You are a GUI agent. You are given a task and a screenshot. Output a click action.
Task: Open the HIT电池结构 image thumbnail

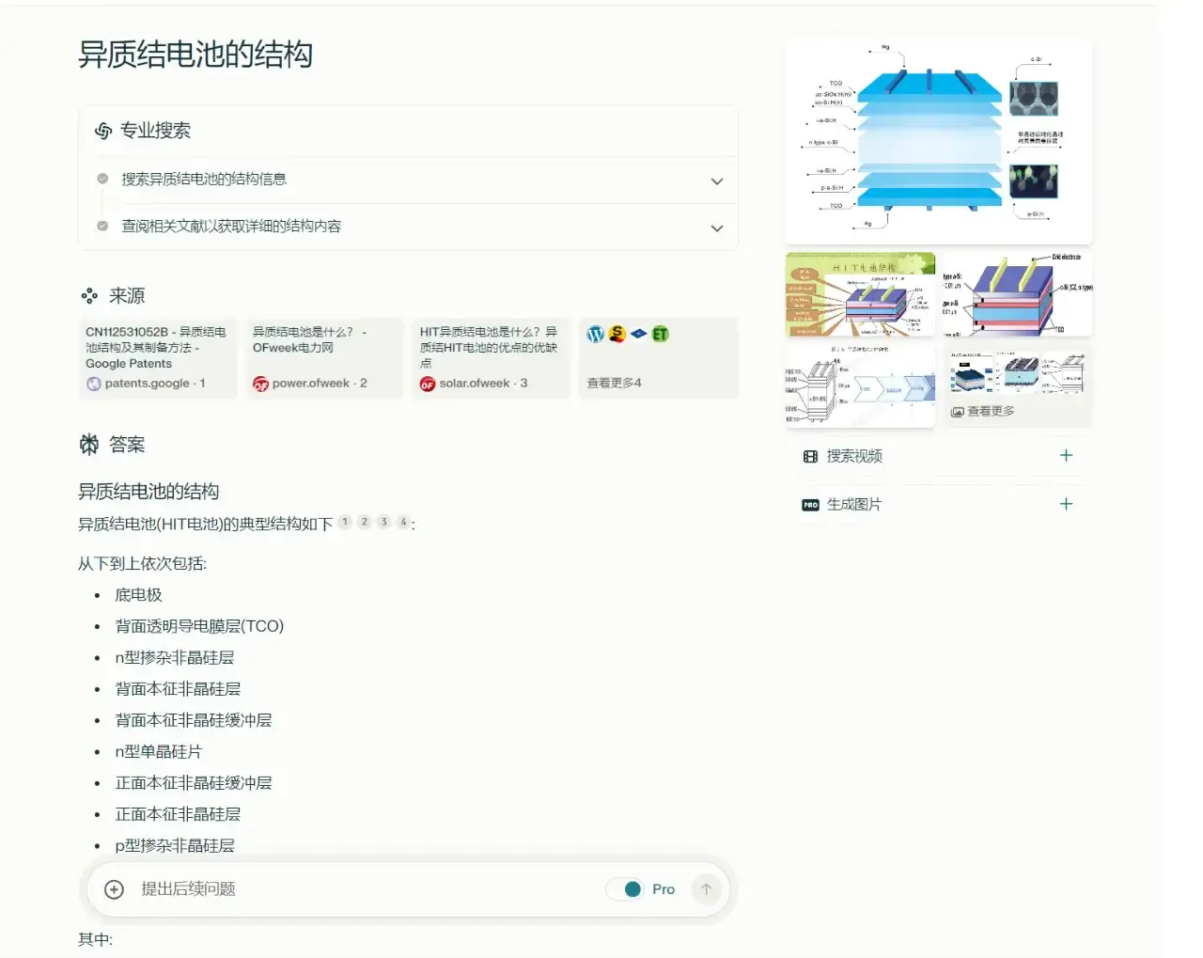(859, 294)
